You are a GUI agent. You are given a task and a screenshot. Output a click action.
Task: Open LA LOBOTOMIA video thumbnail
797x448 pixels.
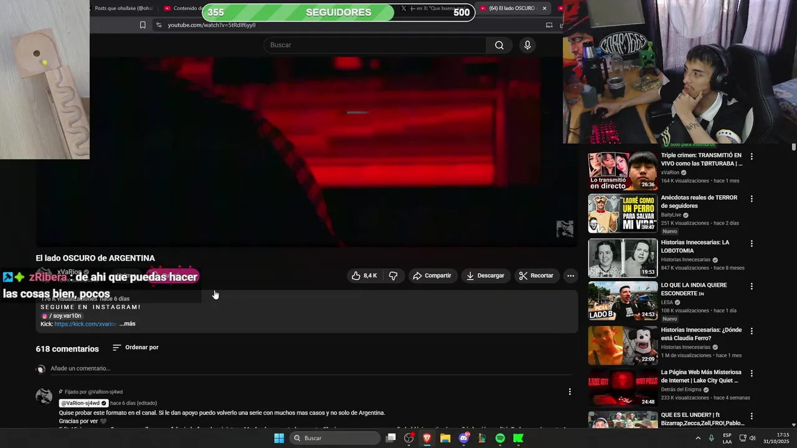click(623, 258)
